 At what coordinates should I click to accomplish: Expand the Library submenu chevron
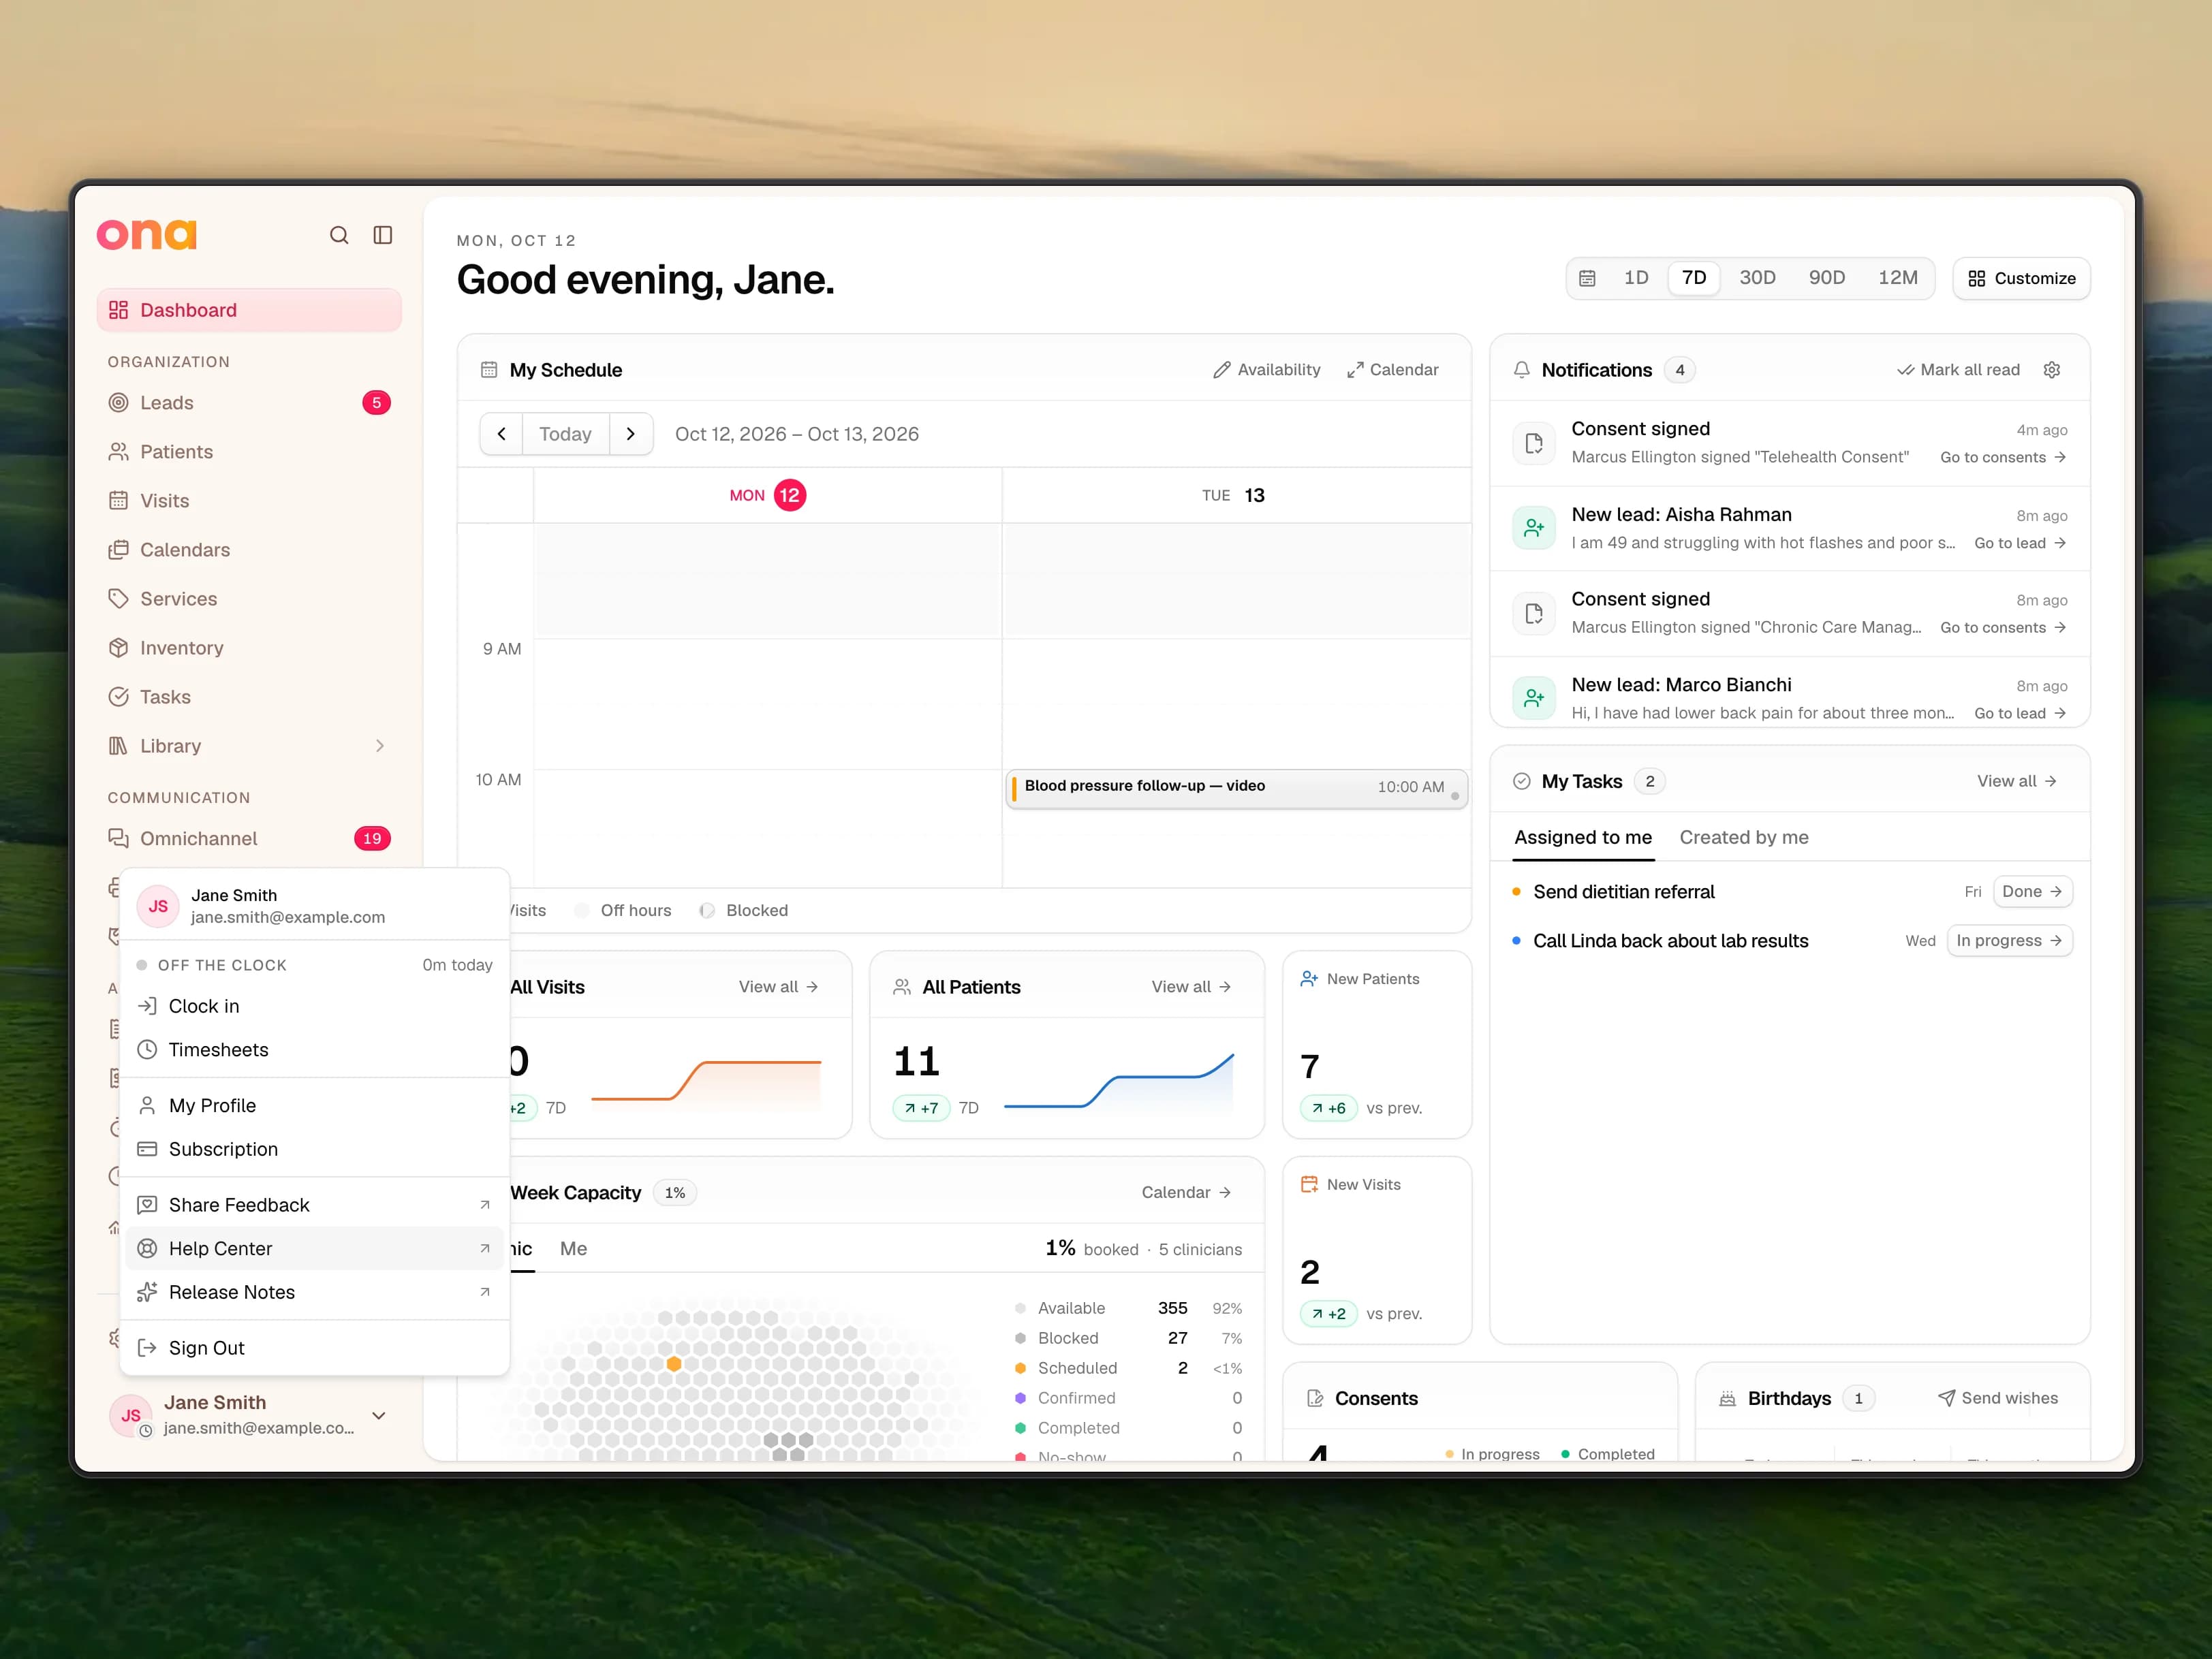click(380, 746)
